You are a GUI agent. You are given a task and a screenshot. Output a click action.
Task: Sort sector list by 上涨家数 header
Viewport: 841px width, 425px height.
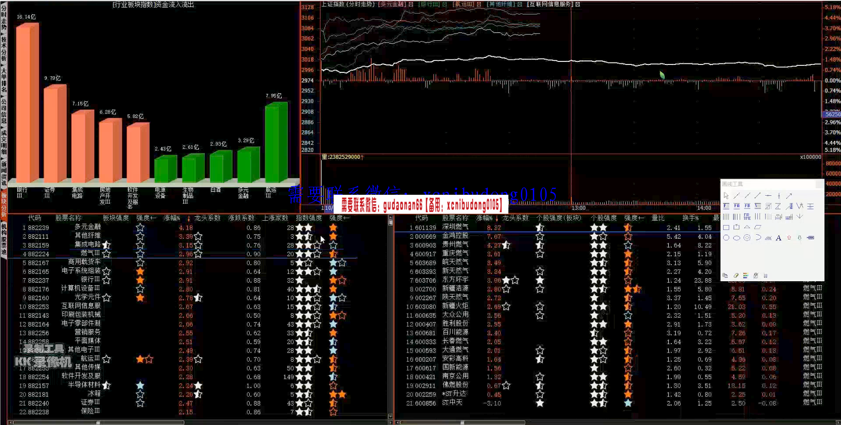(275, 218)
